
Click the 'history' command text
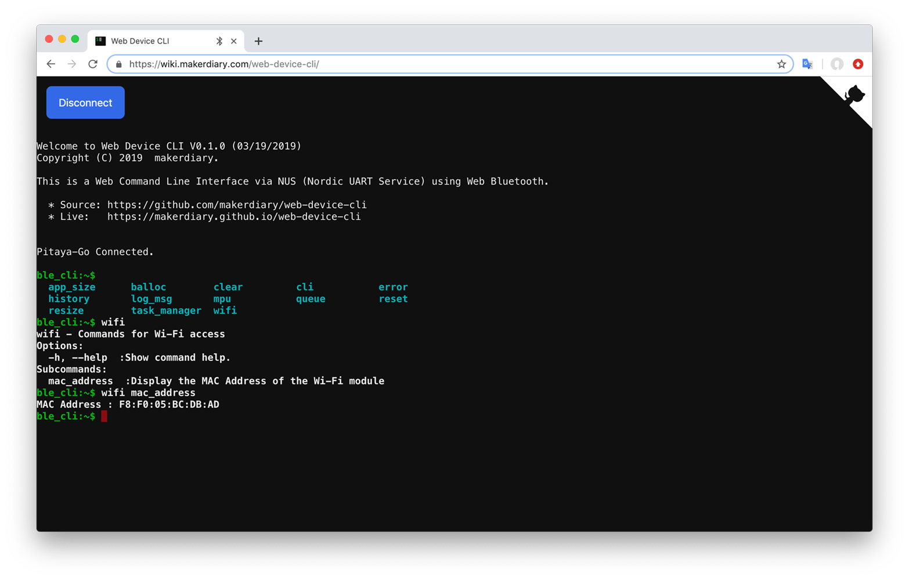tap(69, 299)
